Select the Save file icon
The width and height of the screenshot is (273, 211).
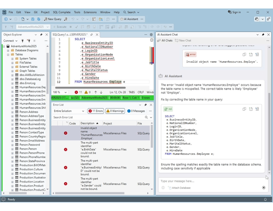[x=33, y=19]
